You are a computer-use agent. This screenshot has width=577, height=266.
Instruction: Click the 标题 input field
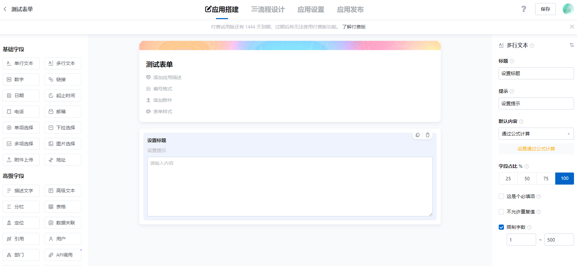(536, 73)
